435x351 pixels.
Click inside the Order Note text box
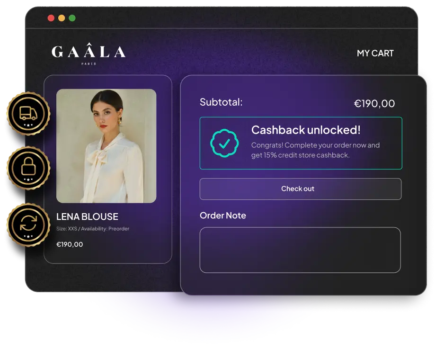pos(300,250)
